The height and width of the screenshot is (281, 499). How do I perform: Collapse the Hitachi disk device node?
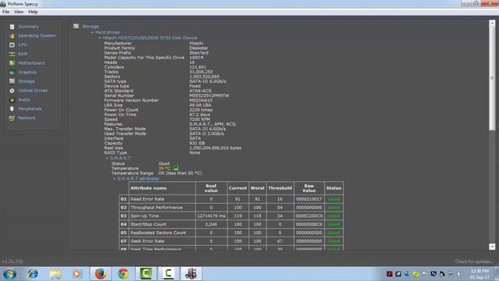pyautogui.click(x=100, y=38)
